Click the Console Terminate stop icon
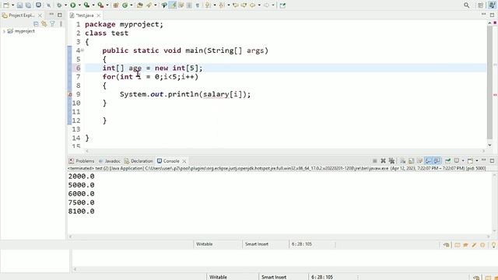The image size is (498, 280). (x=375, y=161)
